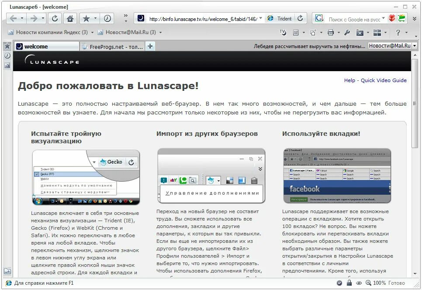Click the news ticker headline Лебедев рассчитывает
The image size is (422, 290).
(x=309, y=46)
